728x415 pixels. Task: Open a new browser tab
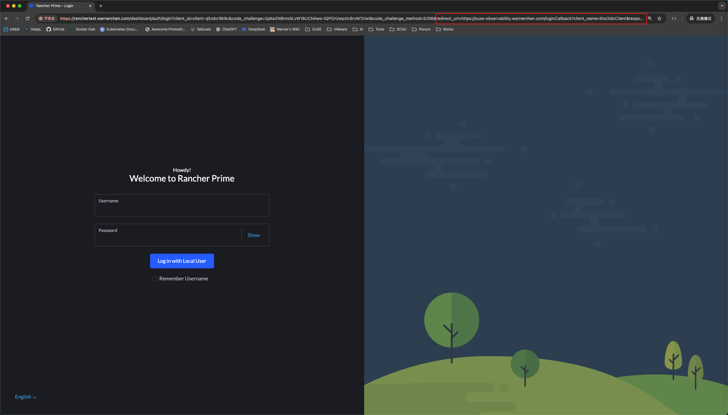[x=101, y=6]
